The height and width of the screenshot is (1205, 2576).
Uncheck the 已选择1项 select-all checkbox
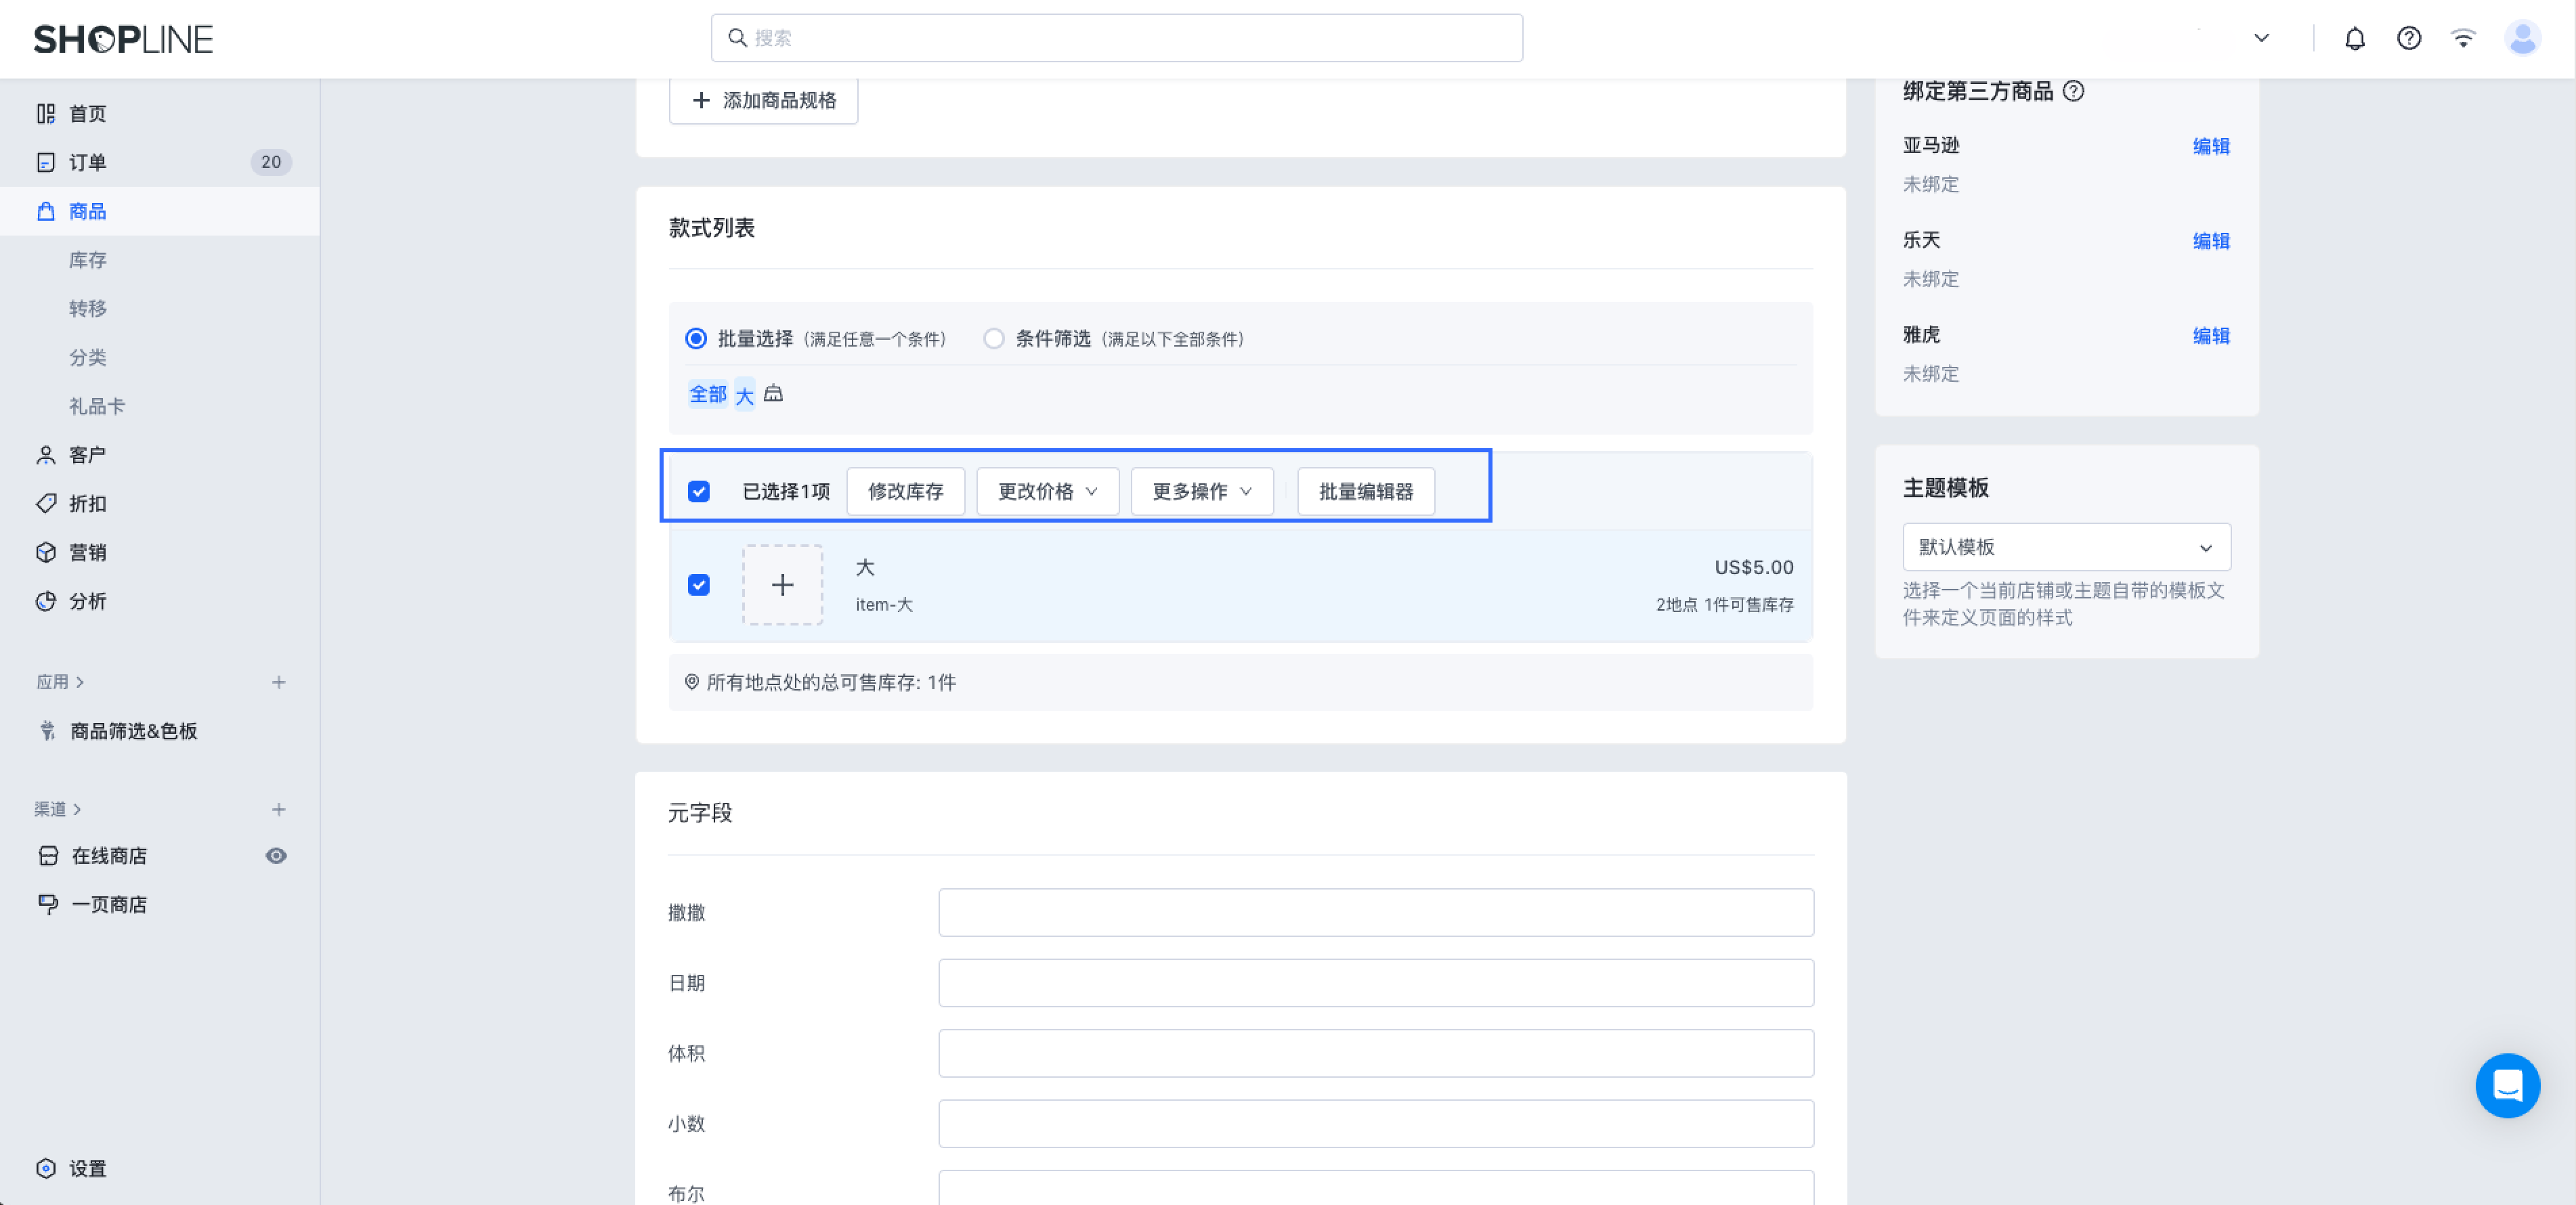pyautogui.click(x=699, y=491)
